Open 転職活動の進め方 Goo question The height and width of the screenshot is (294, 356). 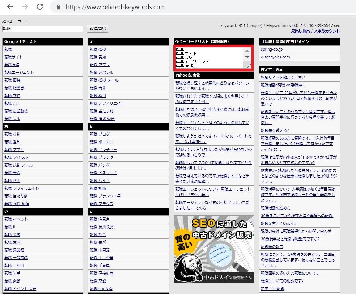point(275,208)
